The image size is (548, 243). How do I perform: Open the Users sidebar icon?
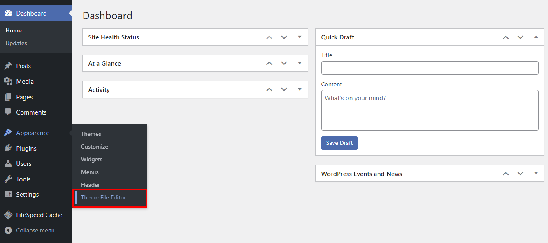(8, 163)
